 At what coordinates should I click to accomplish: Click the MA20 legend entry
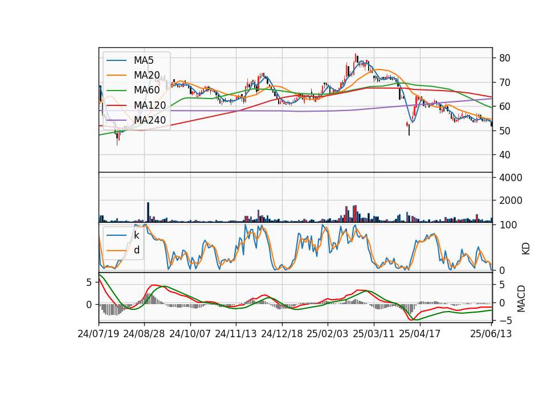coord(133,75)
